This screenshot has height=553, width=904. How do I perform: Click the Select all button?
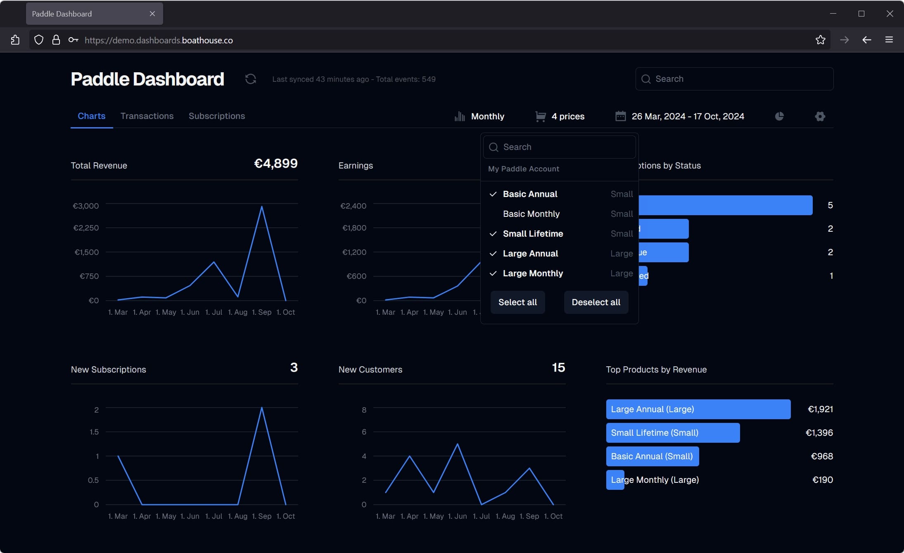pos(517,302)
